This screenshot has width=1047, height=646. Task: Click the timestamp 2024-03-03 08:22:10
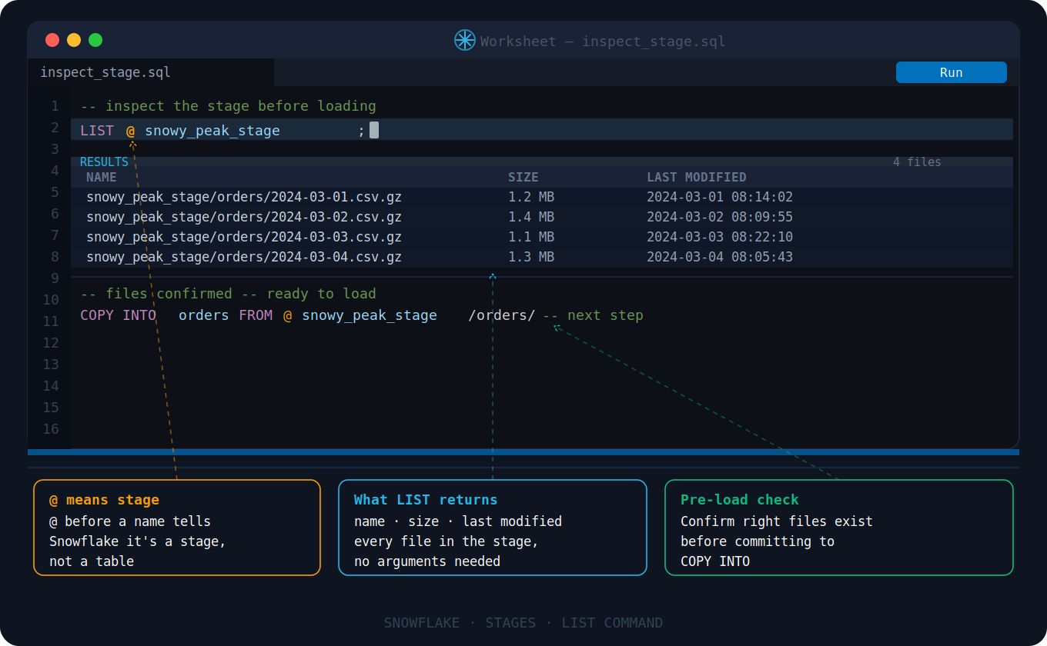[x=720, y=237]
